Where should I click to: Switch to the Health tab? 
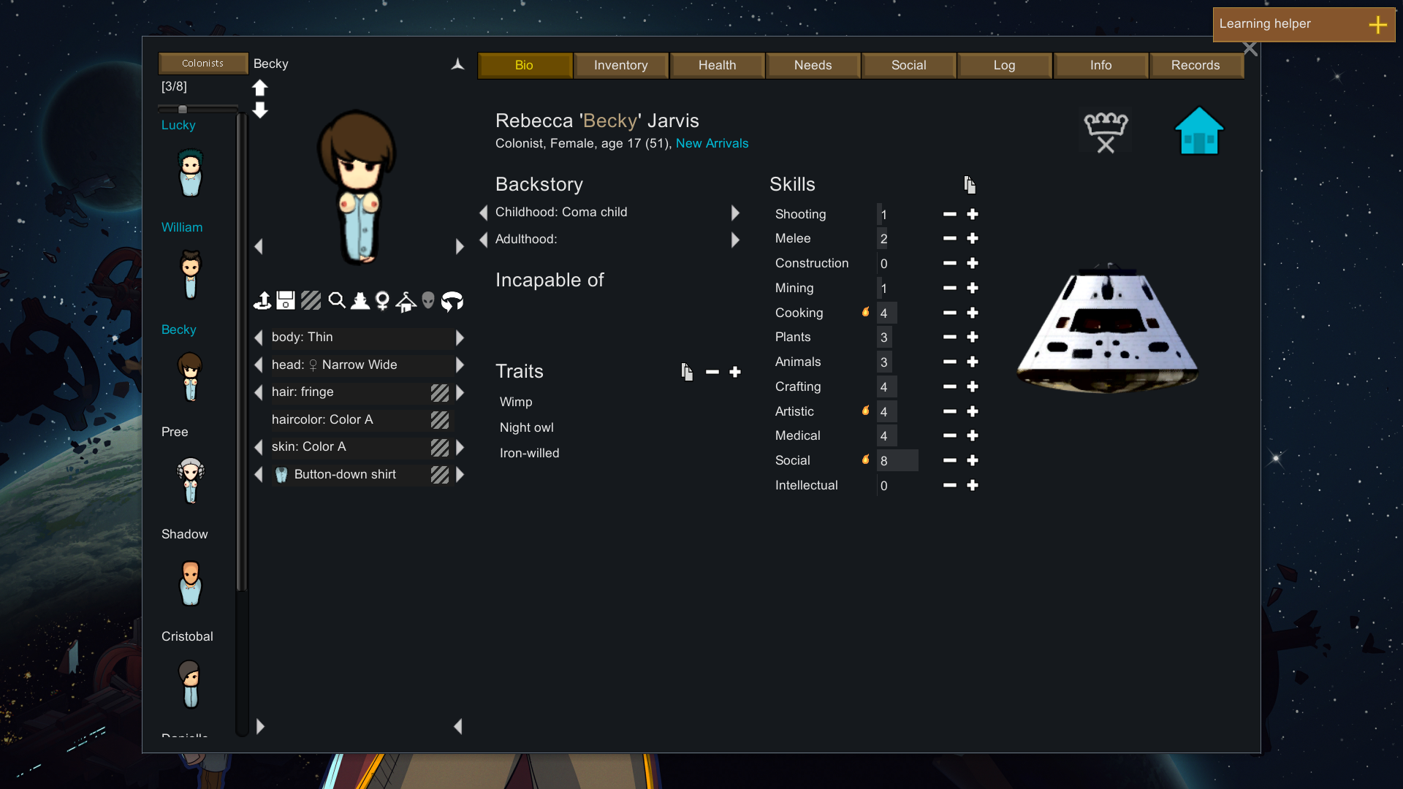tap(717, 65)
